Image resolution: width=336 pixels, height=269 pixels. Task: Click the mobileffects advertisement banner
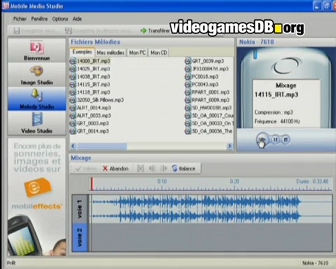37,197
